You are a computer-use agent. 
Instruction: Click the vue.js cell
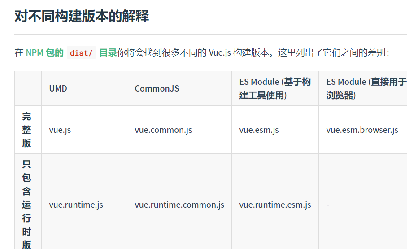tap(60, 130)
